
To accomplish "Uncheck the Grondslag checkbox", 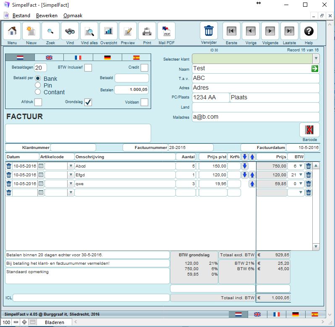I will 88,102.
